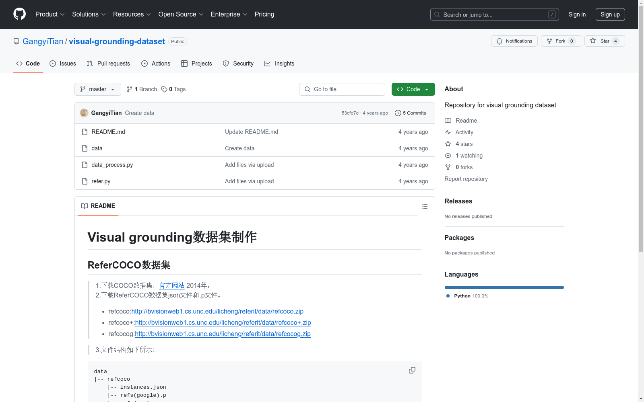View the 0 Tags link
The width and height of the screenshot is (644, 402).
pos(173,89)
